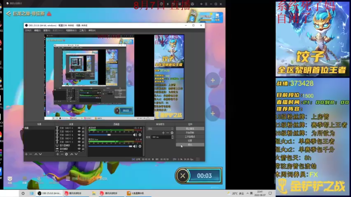This screenshot has height=197, width=351.
Task: Adjust the 桌面音频 volume slider
Action: [110, 135]
